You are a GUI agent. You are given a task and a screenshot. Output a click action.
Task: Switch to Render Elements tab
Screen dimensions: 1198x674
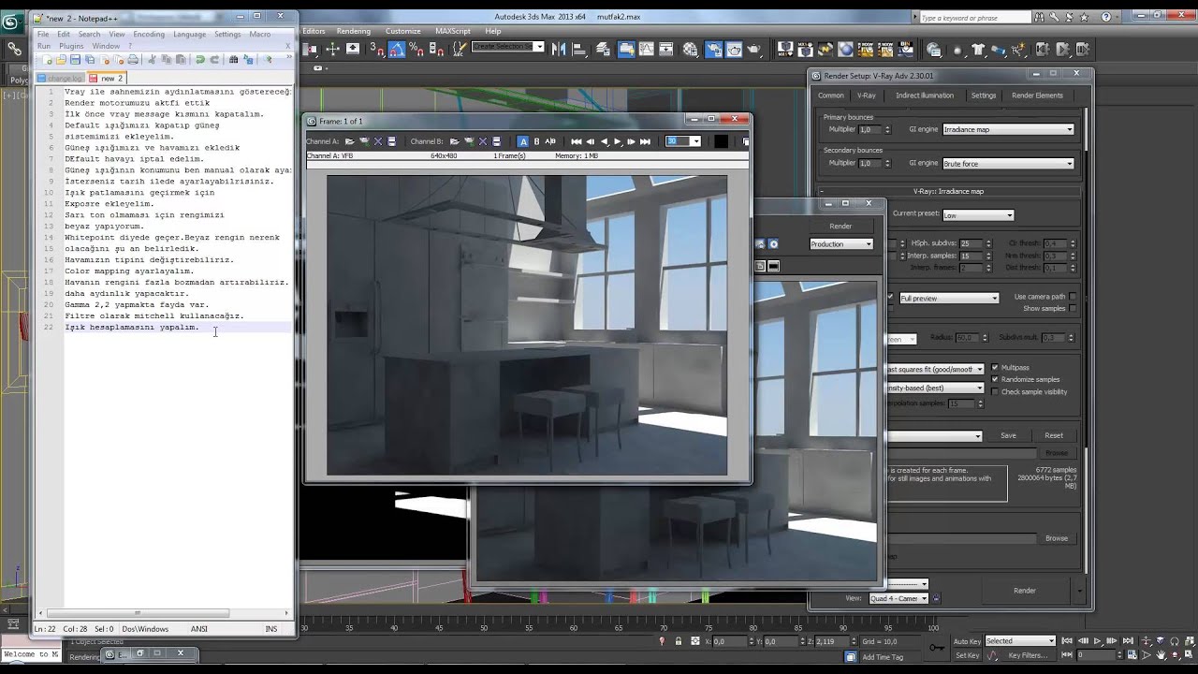click(1037, 95)
